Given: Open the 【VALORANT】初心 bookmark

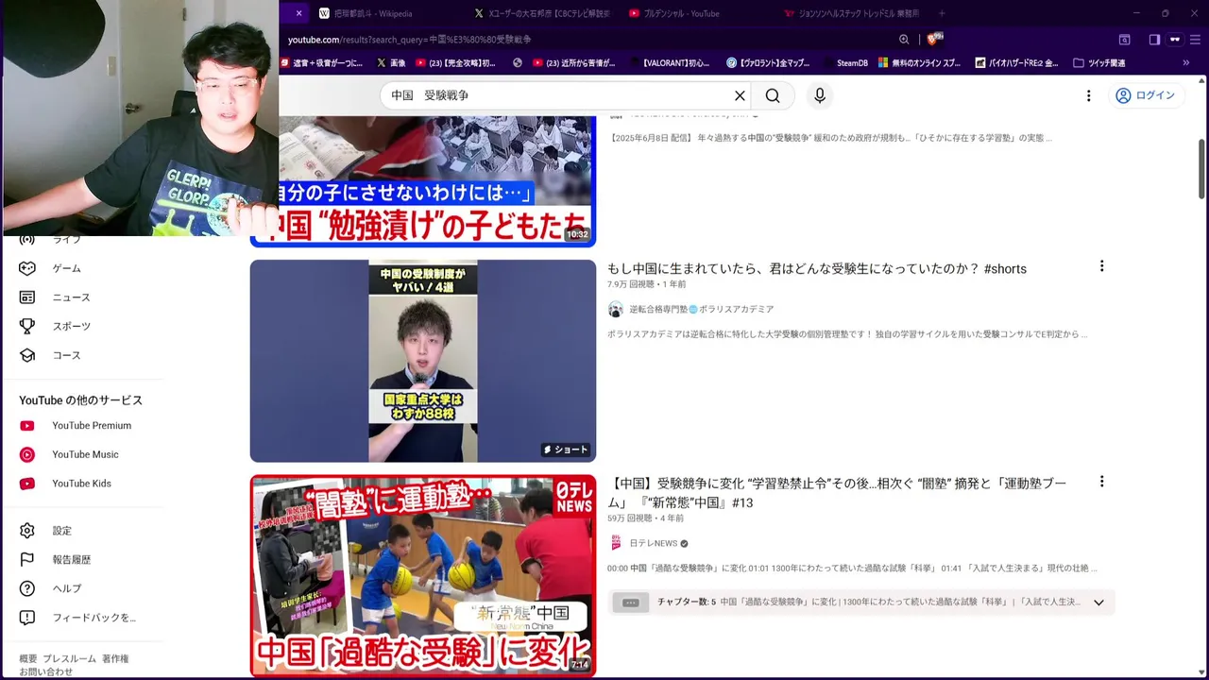Looking at the screenshot, I should [669, 63].
